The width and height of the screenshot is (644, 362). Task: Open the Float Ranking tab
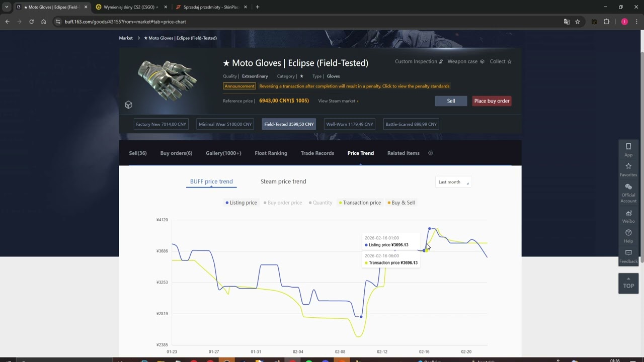271,153
